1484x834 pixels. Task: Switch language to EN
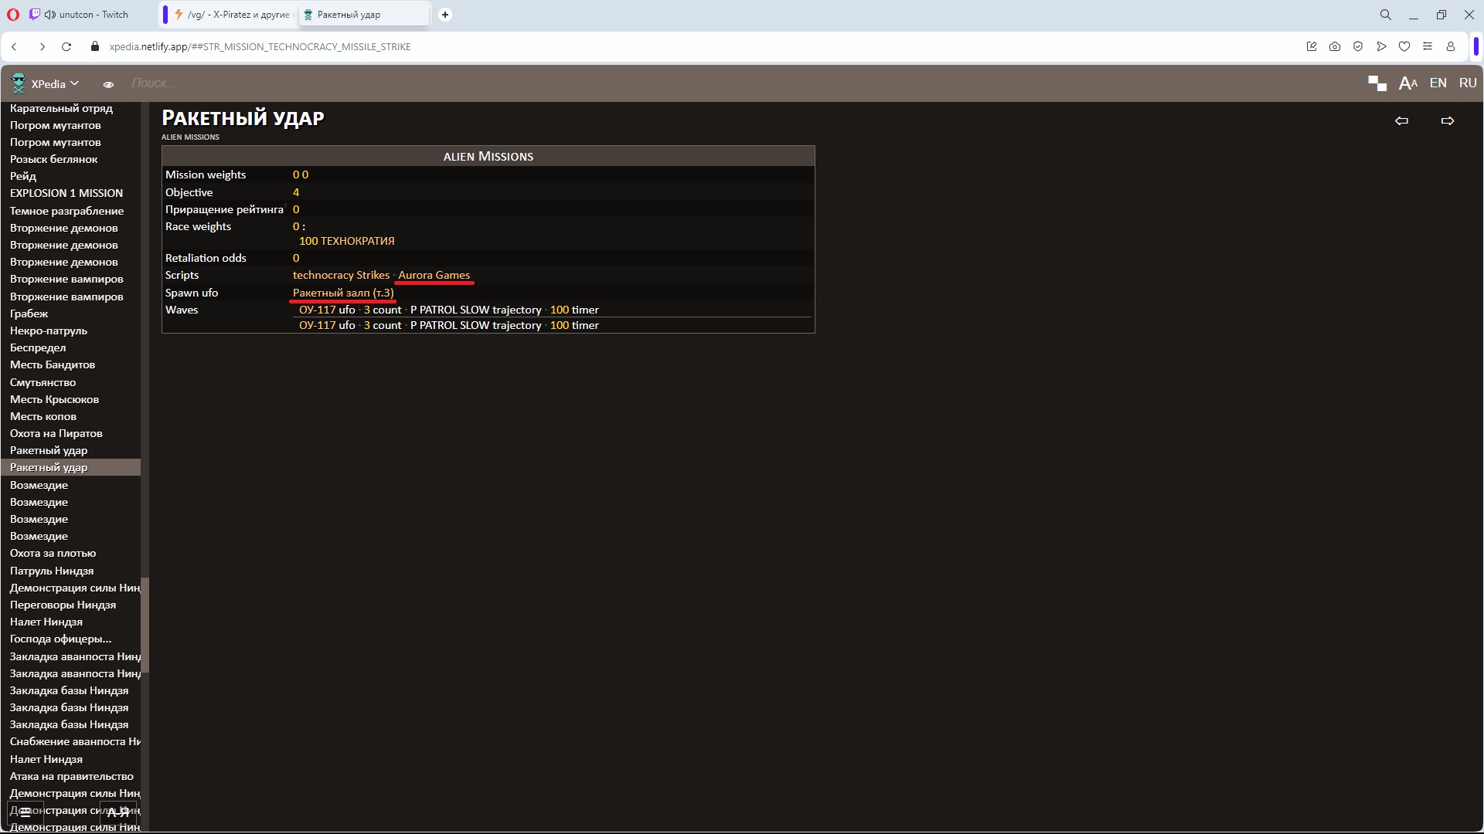(x=1438, y=83)
